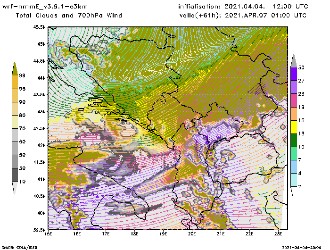The height and width of the screenshot is (250, 330).
Task: Click the 23E longitude label
Action: coord(278,234)
